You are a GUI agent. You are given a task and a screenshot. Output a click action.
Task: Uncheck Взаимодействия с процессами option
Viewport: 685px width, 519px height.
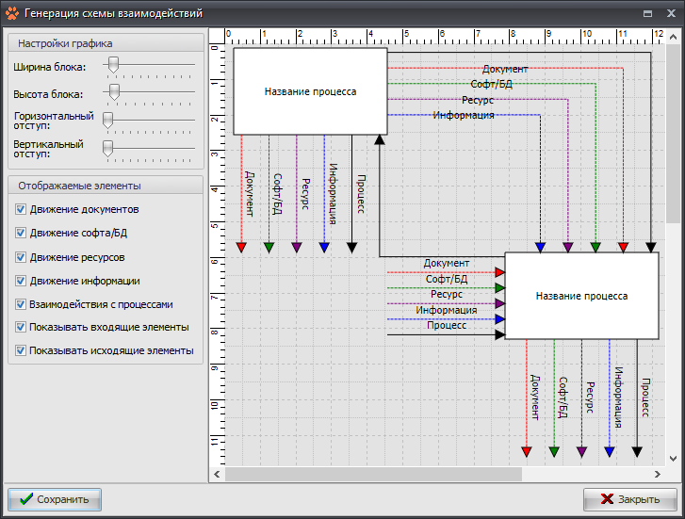tap(21, 305)
